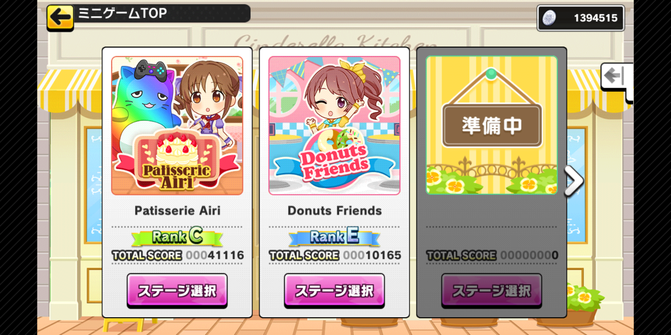Open the coin balance 1394515 display

coord(581,18)
